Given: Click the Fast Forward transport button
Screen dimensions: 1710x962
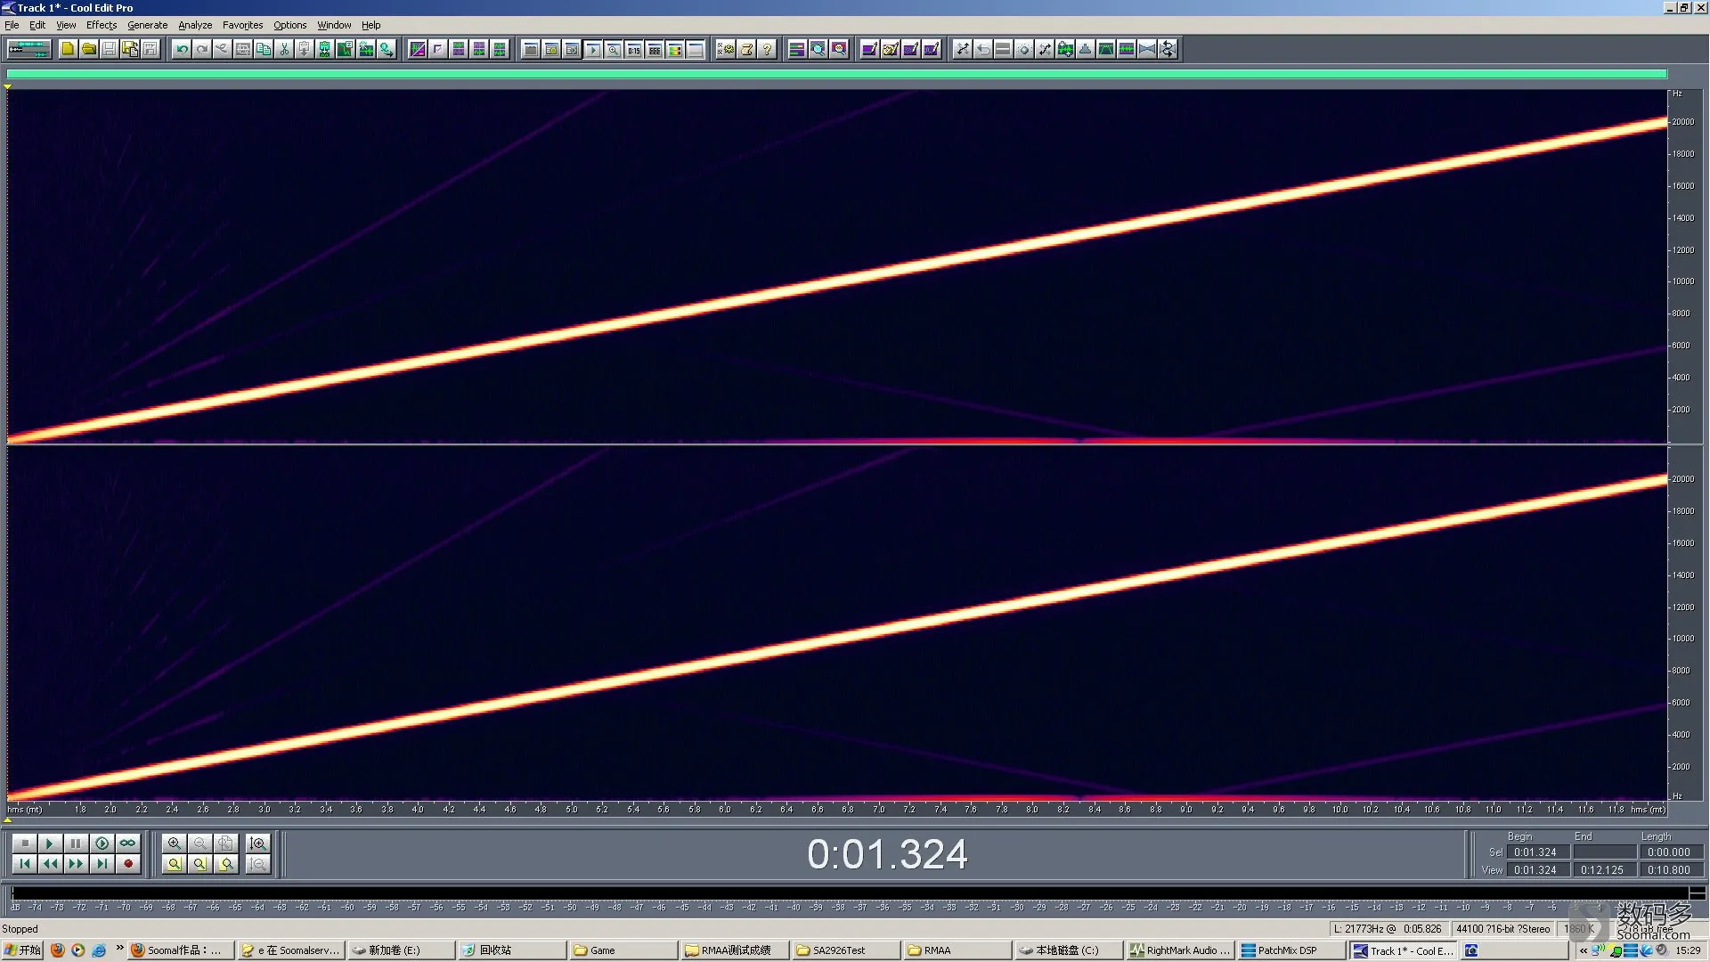Looking at the screenshot, I should [x=76, y=863].
